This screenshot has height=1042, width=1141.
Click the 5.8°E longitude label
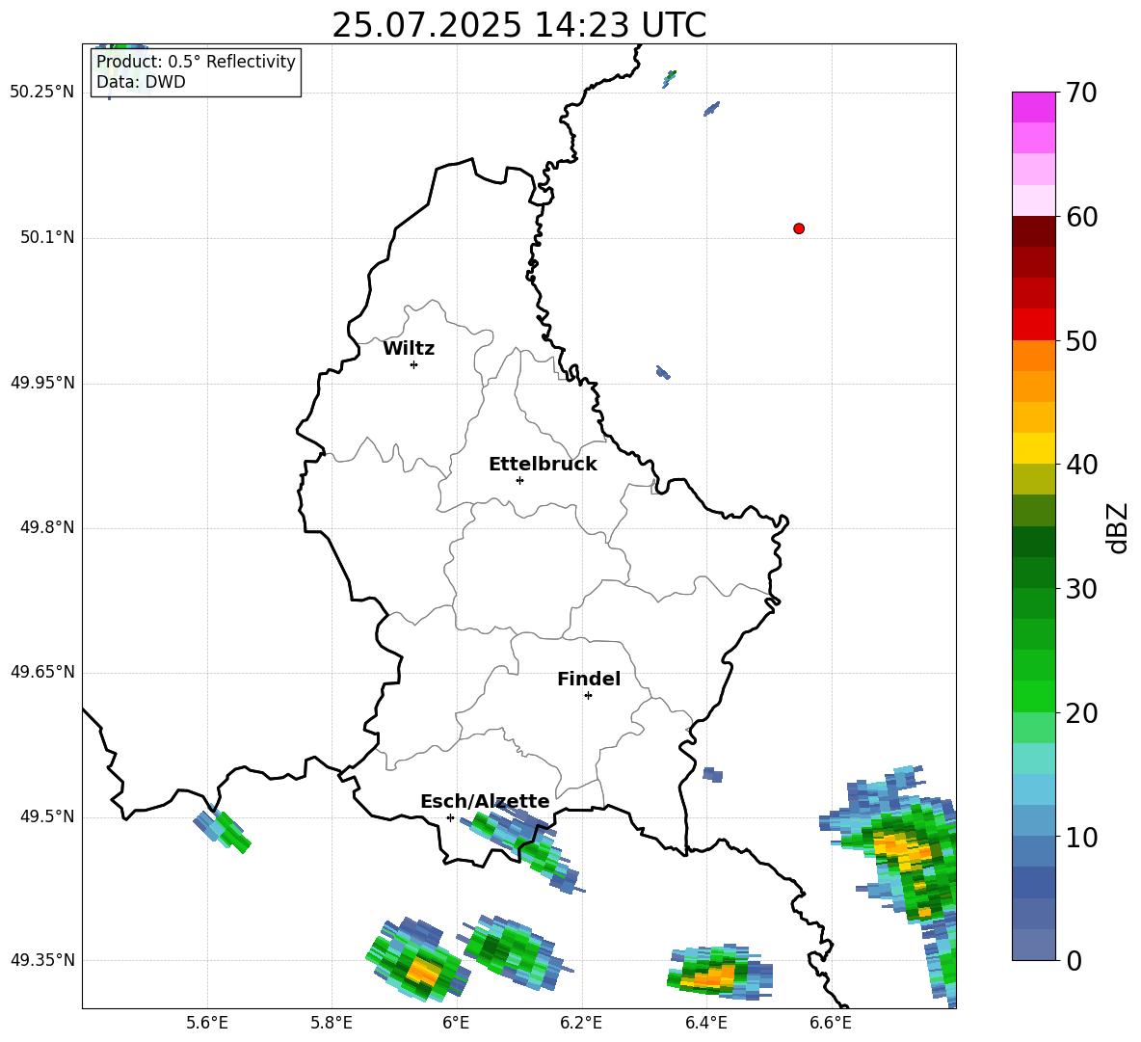click(x=332, y=1023)
